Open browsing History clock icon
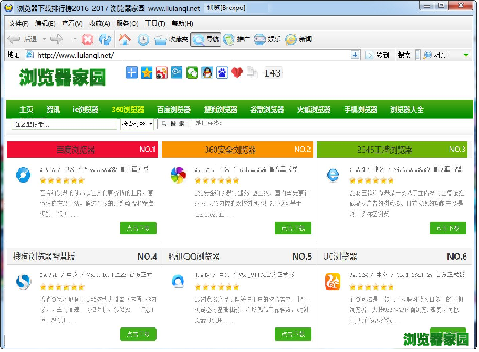 point(143,39)
